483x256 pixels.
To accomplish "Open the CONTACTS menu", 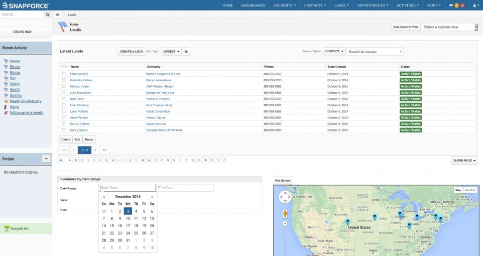I will pyautogui.click(x=315, y=5).
